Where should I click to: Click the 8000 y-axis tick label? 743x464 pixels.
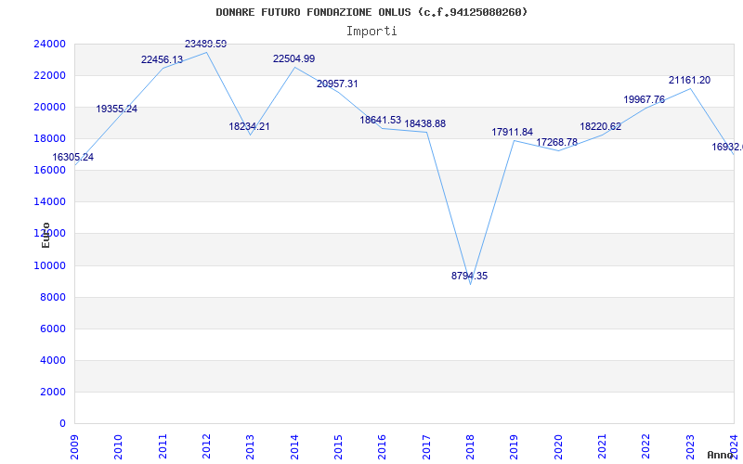coord(53,297)
